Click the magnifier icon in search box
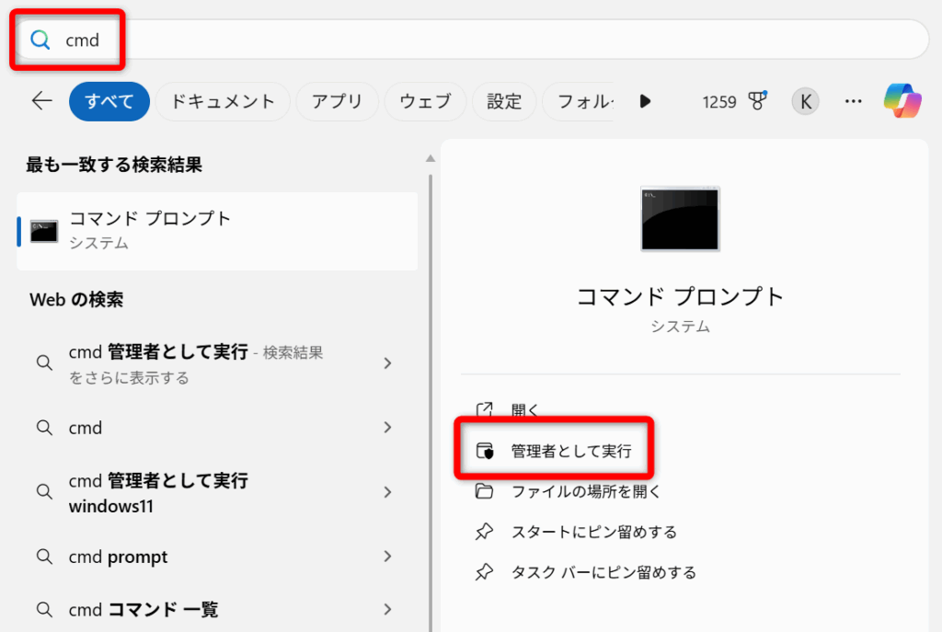This screenshot has width=942, height=632. (40, 40)
